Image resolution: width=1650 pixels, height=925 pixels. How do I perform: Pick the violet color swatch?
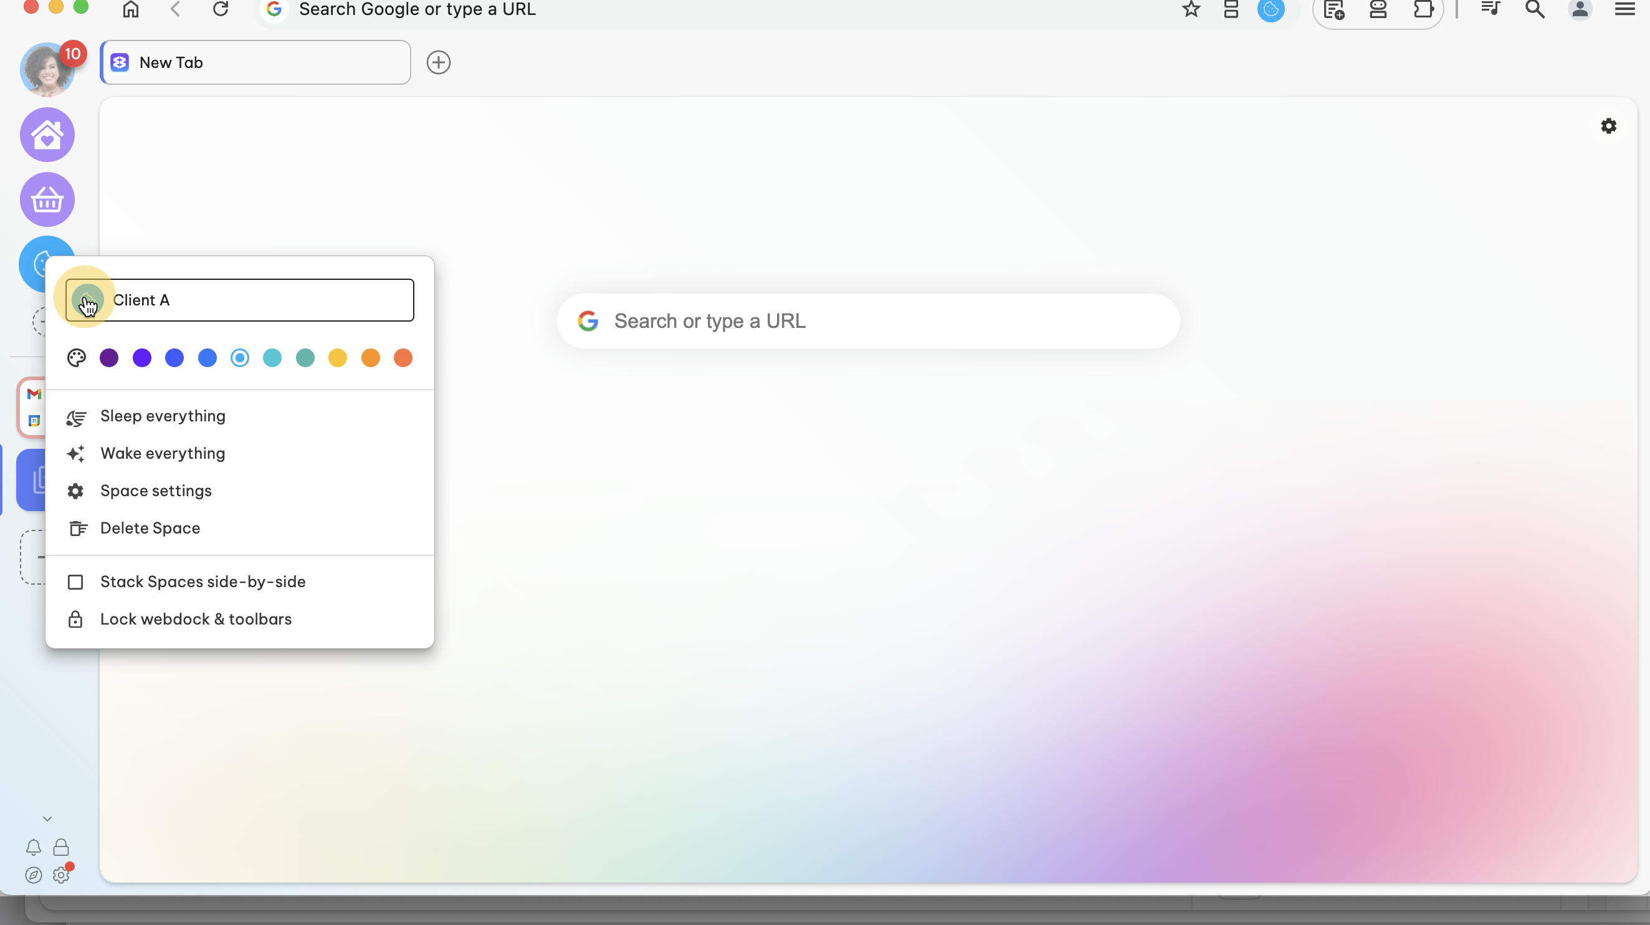coord(141,357)
